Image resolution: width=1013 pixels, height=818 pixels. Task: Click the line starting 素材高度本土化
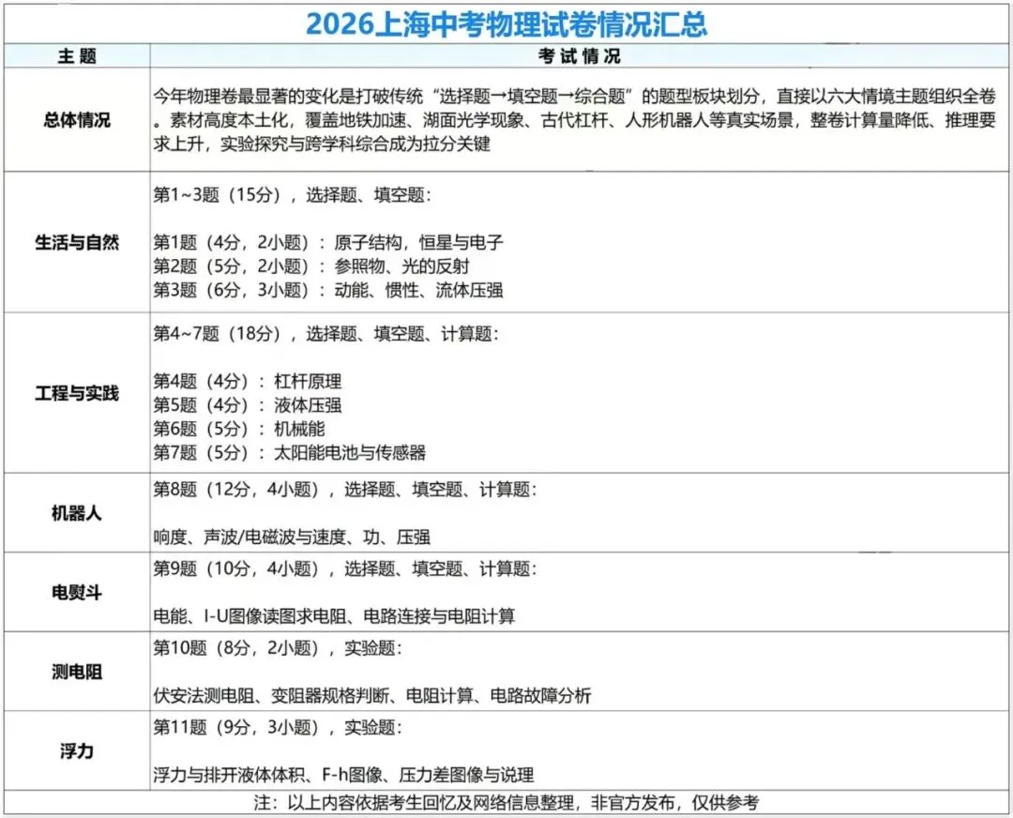point(574,121)
